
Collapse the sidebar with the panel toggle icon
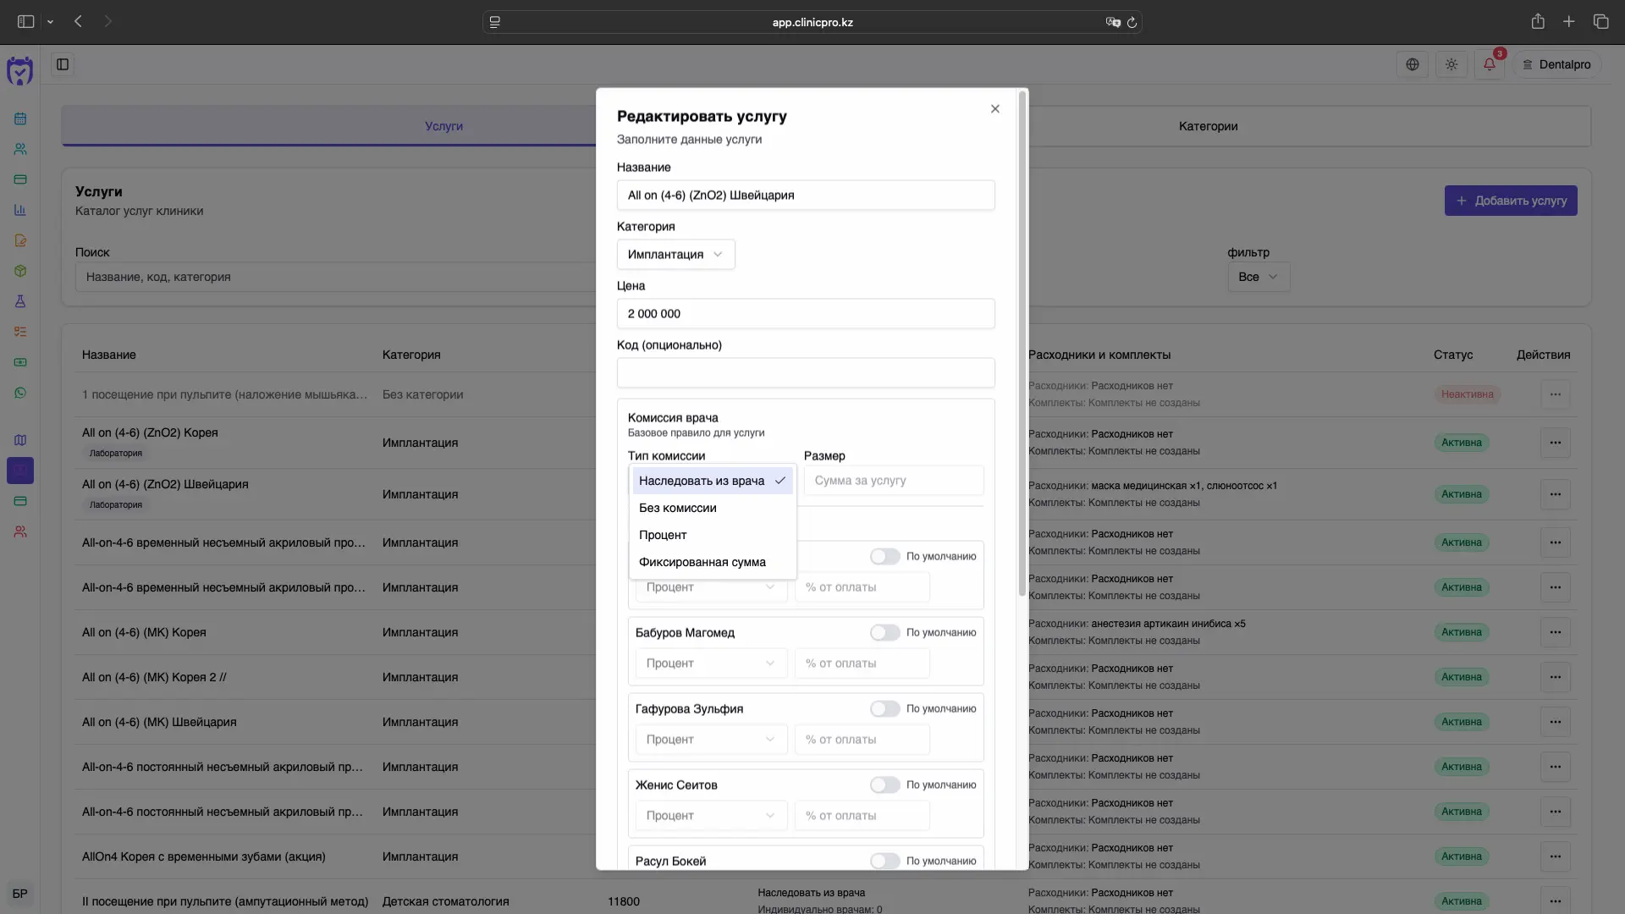coord(63,64)
